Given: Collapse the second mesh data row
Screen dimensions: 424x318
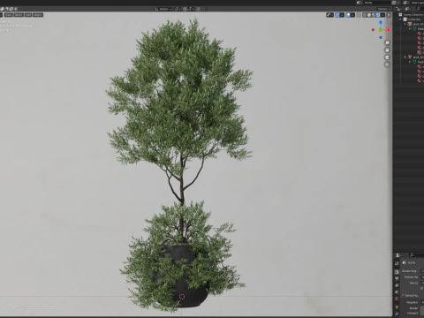Looking at the screenshot, I should coord(410,62).
